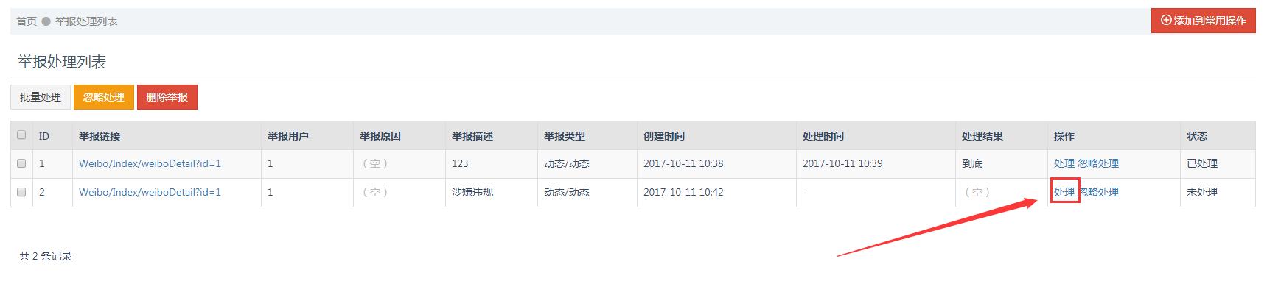The image size is (1267, 295).
Task: Click the 举报链接 column header
Action: (x=100, y=136)
